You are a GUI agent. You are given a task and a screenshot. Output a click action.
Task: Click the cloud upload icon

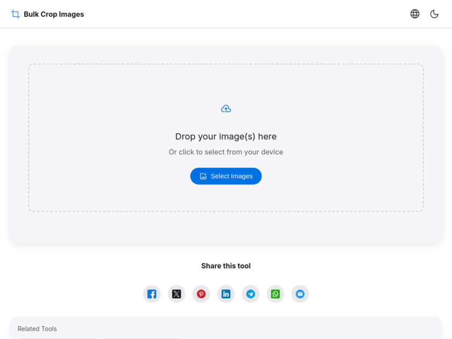point(226,109)
